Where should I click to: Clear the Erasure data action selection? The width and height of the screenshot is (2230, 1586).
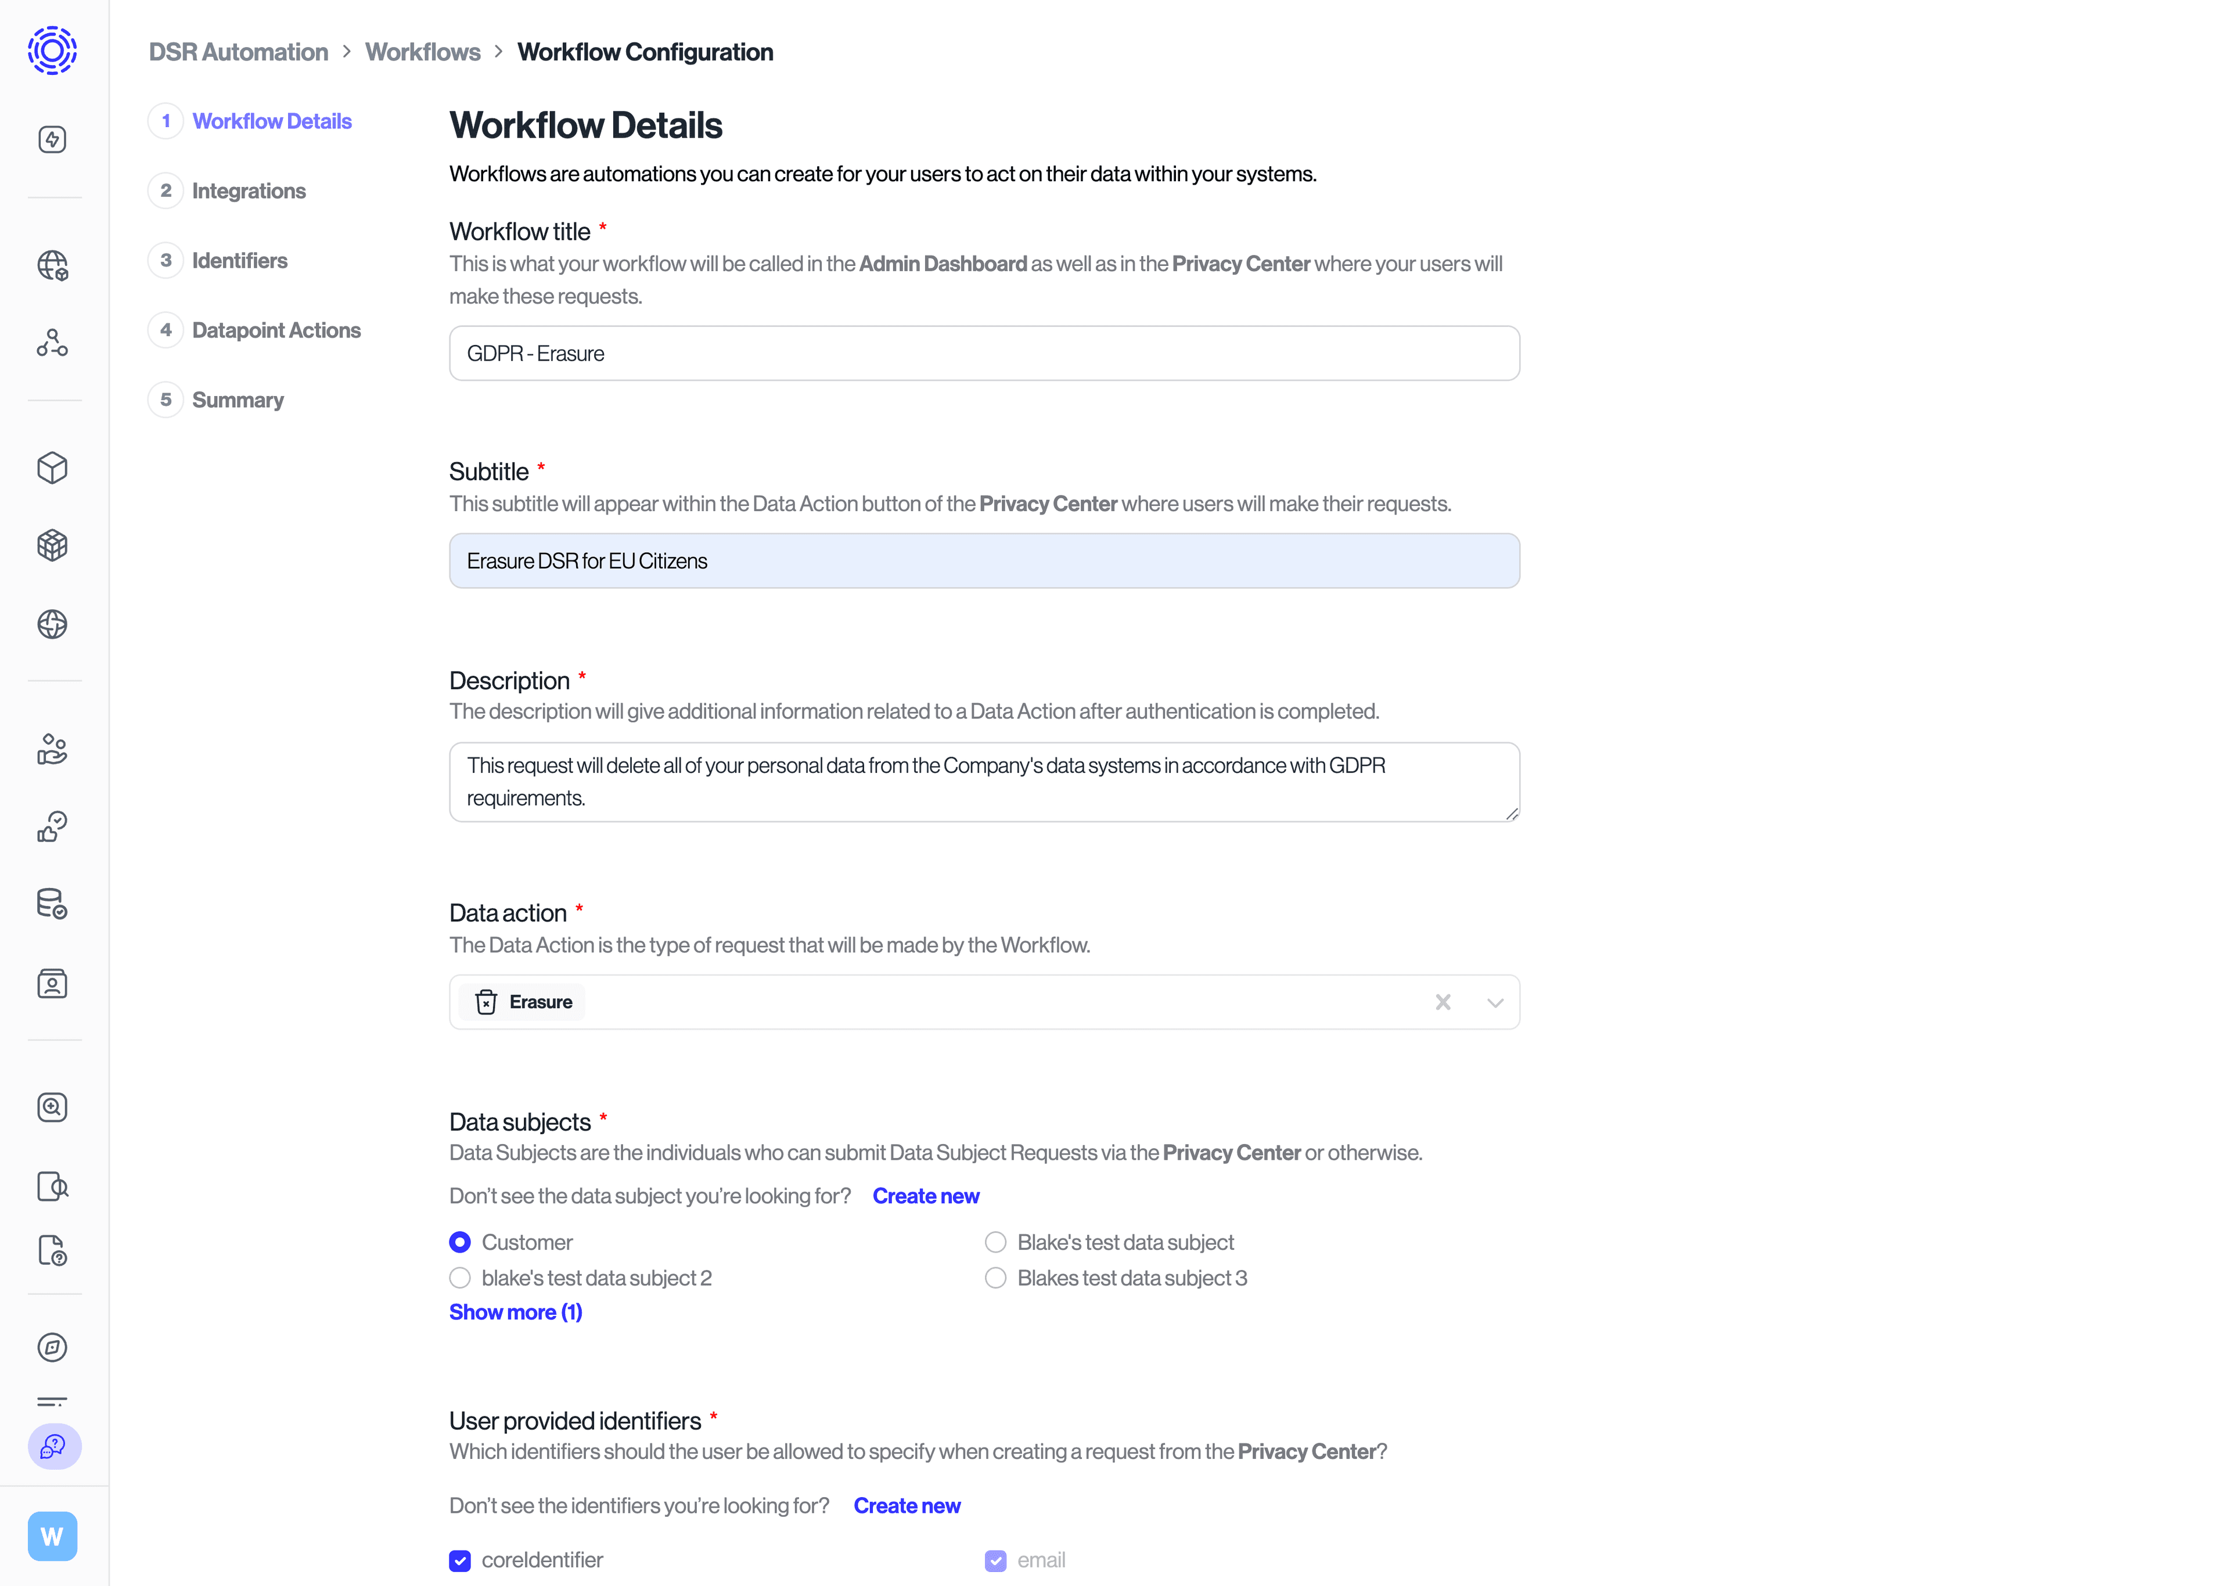pyautogui.click(x=1443, y=1002)
